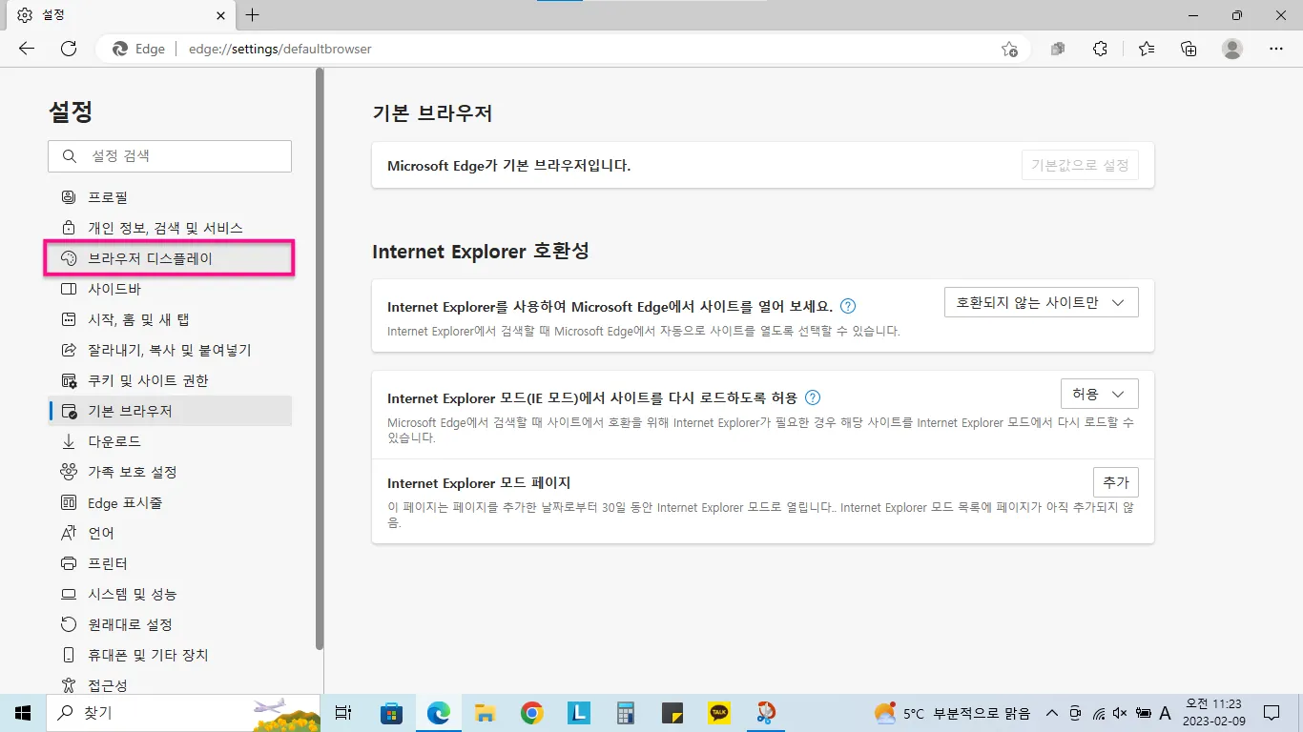Open Edge 표시줄 settings
1303x732 pixels.
point(170,502)
